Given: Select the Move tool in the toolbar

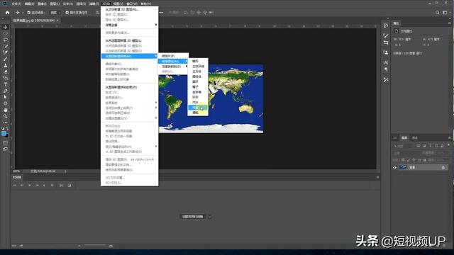Looking at the screenshot, I should click(x=5, y=27).
